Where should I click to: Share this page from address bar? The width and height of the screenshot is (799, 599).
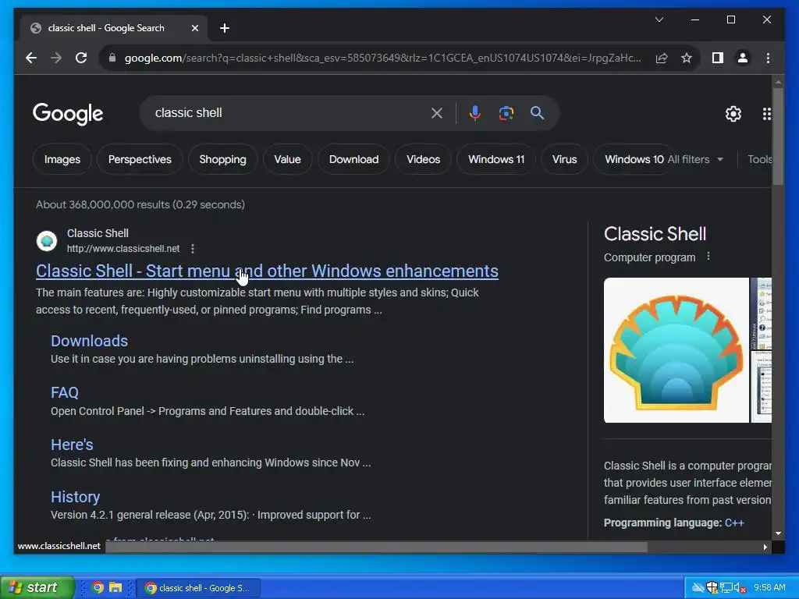point(662,58)
